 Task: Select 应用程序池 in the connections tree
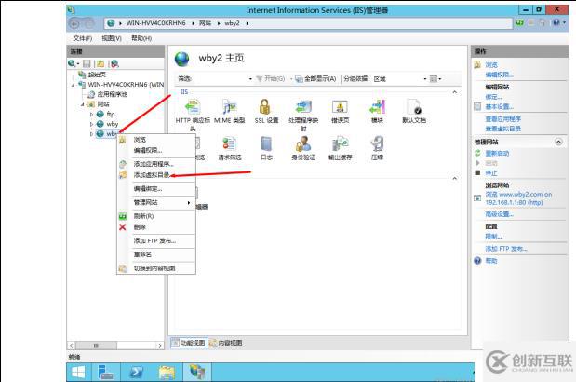112,94
